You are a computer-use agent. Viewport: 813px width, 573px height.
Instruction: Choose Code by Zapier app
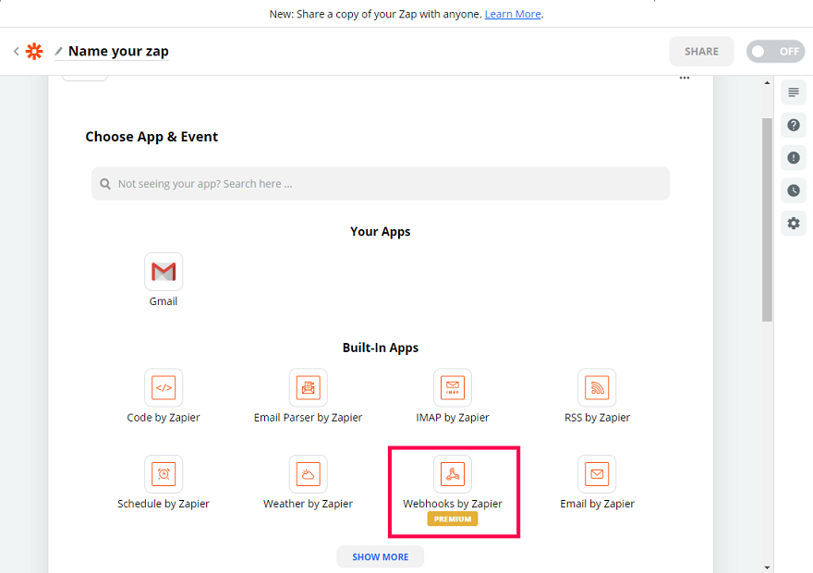pos(164,387)
